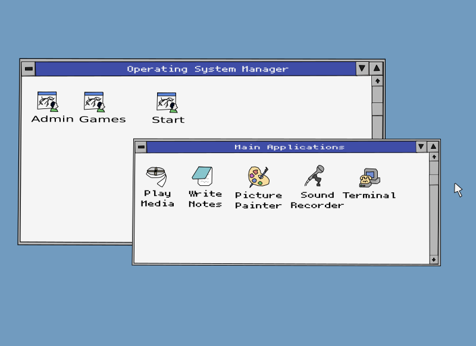Launch the Terminal application icon
Viewport: 476px width, 346px height.
coord(369,177)
